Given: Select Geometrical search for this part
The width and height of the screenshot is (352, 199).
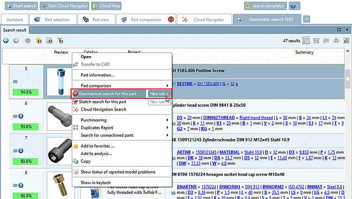Looking at the screenshot, I should pyautogui.click(x=109, y=94).
